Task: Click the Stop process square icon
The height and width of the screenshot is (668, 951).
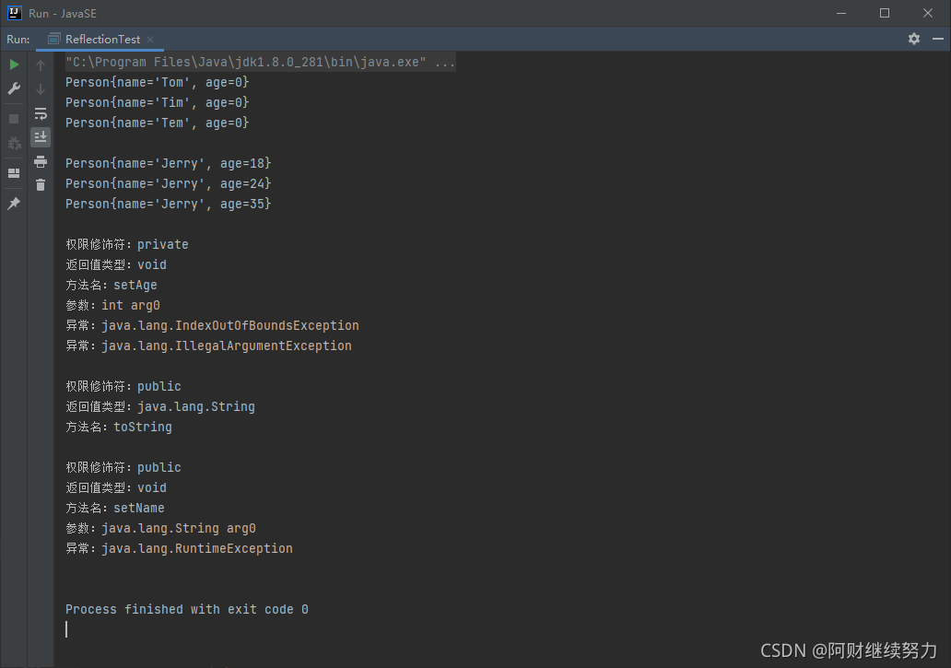Action: (x=14, y=119)
